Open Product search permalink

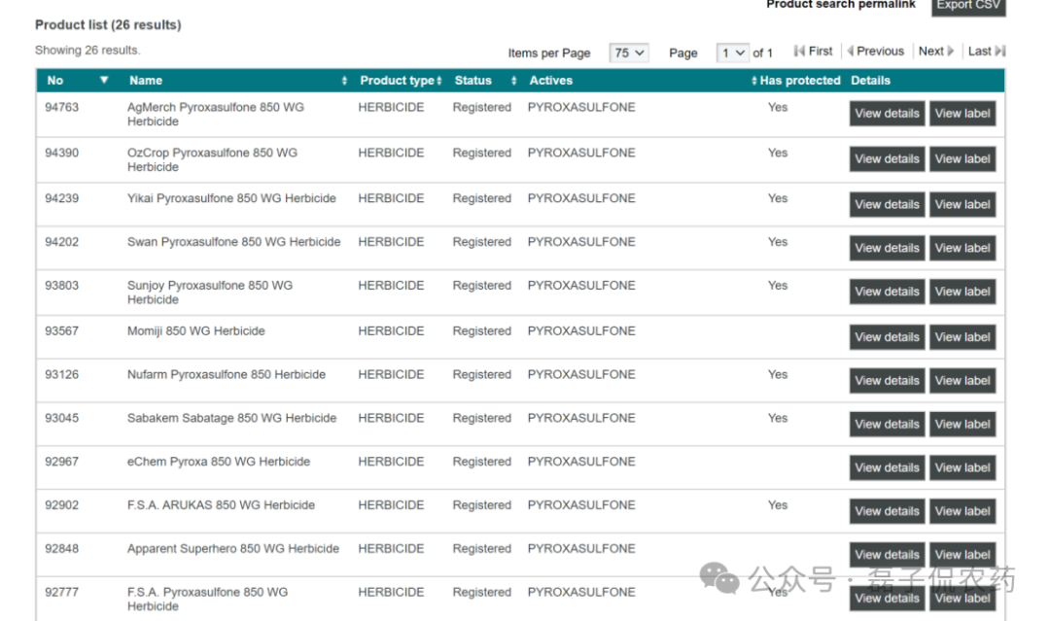[x=840, y=5]
